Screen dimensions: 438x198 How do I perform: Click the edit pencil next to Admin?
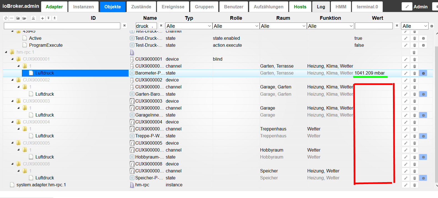(x=407, y=7)
